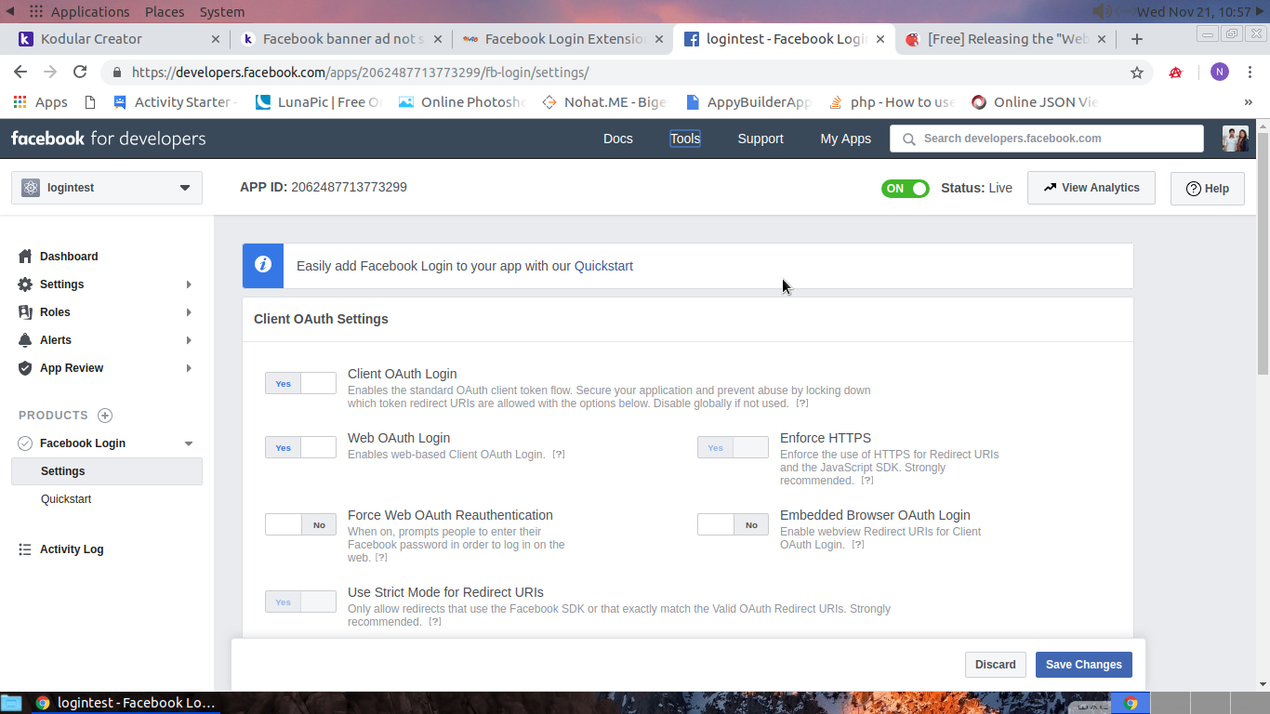Click the Save Changes button

[1084, 665]
